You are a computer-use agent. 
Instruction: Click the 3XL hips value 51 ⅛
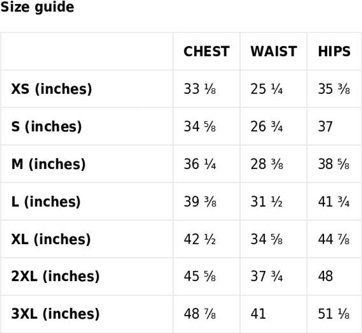point(334,314)
